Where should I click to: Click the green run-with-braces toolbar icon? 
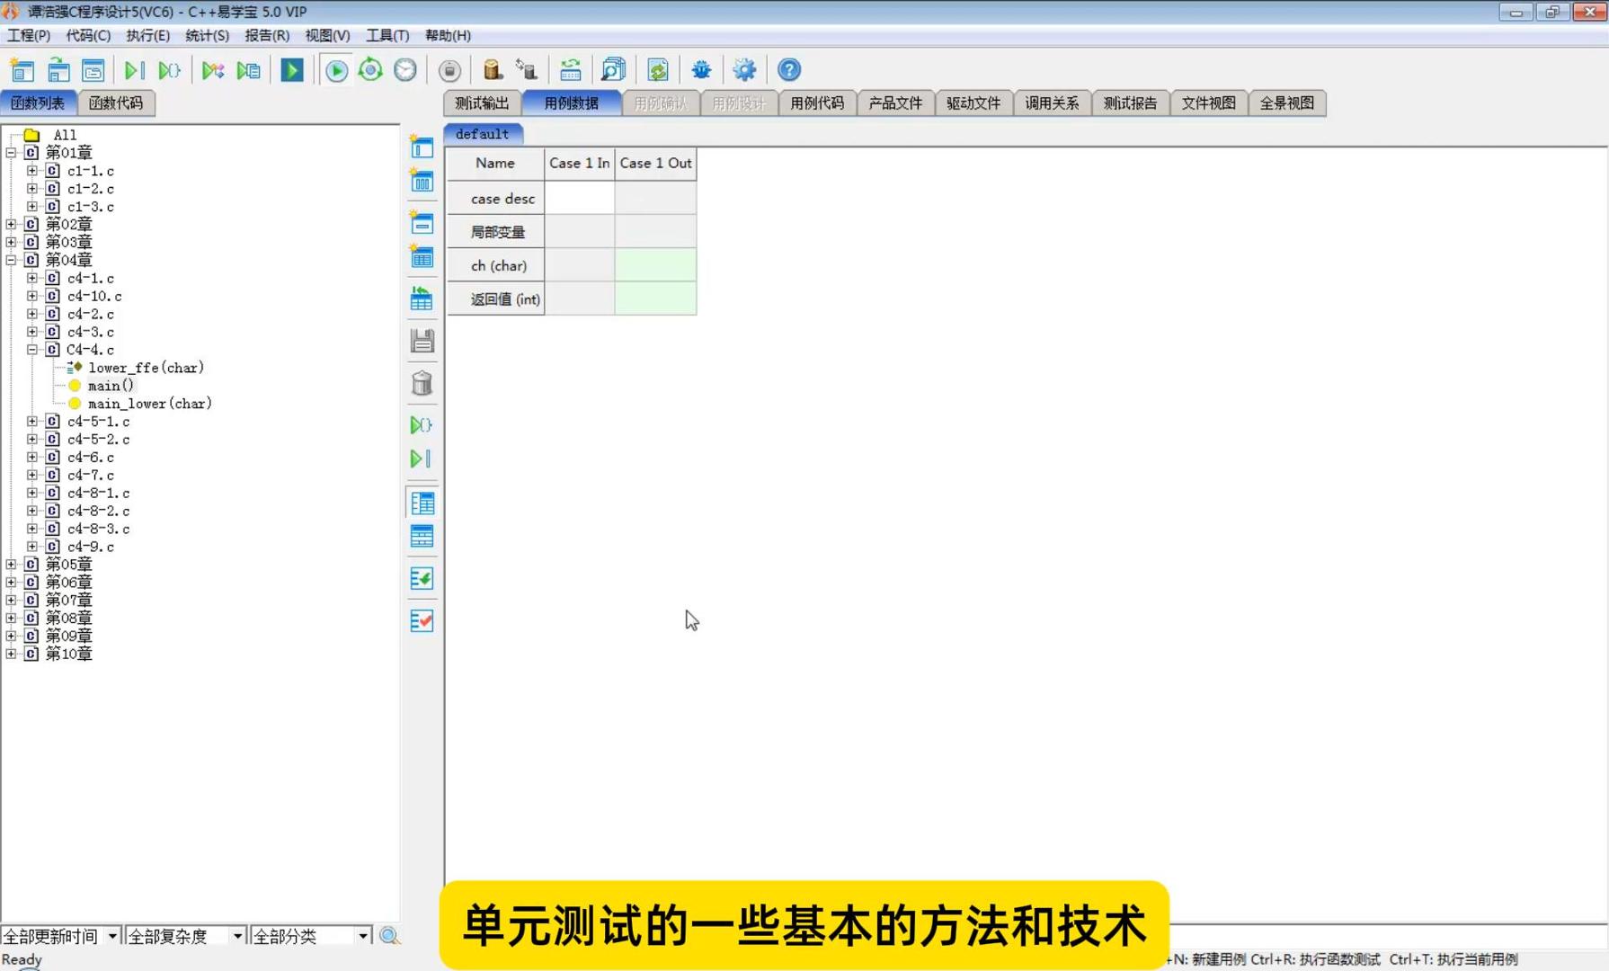169,70
